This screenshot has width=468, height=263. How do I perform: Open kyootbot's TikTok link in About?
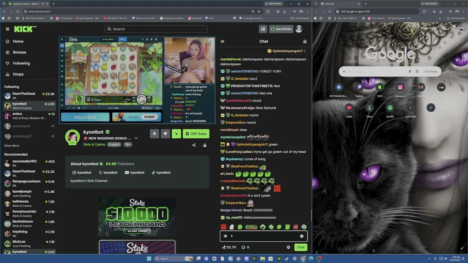point(161,172)
